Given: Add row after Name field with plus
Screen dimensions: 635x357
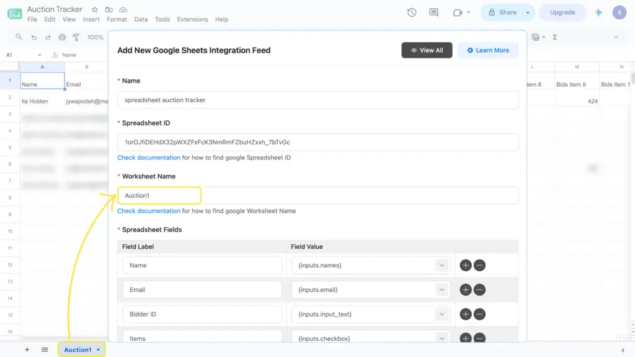Looking at the screenshot, I should coord(466,265).
